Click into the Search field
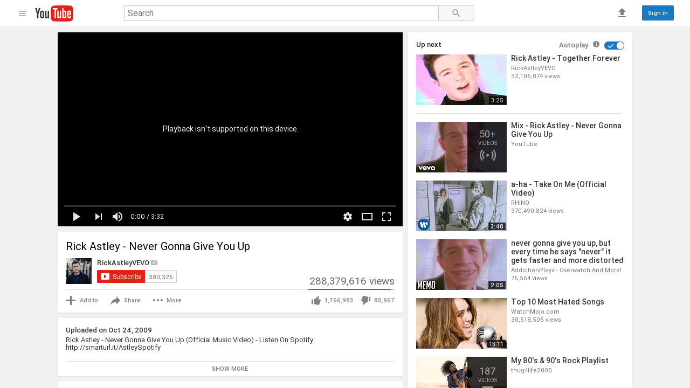 [281, 13]
